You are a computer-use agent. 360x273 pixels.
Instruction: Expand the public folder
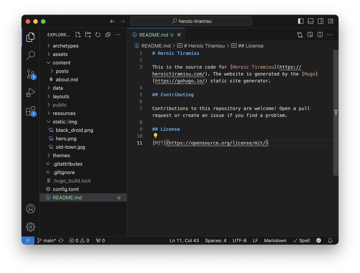coord(83,105)
